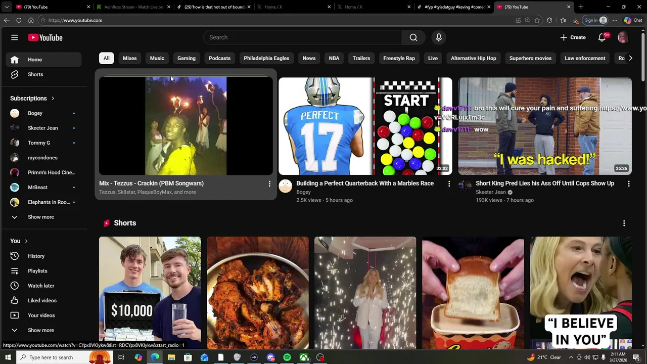Open a new browser tab
The height and width of the screenshot is (364, 647).
pos(581,7)
